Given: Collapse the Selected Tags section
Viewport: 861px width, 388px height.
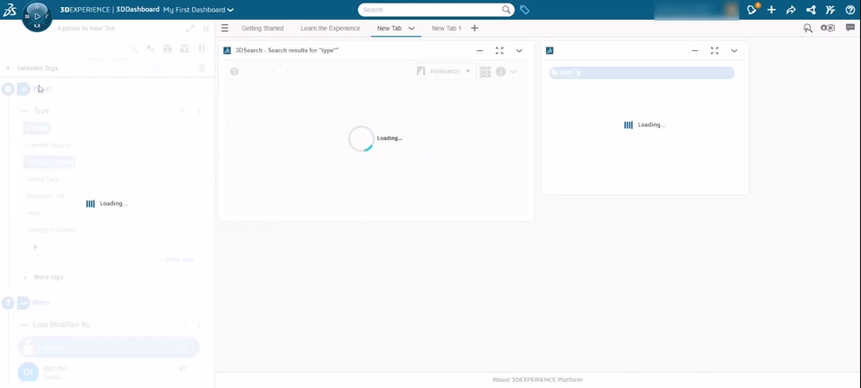Looking at the screenshot, I should tap(8, 68).
